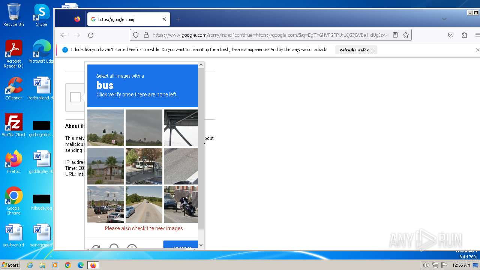The width and height of the screenshot is (480, 270).
Task: Open a new tab with plus button
Action: (x=178, y=19)
